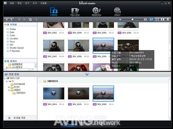Switch to Thumbnail view tab
This screenshot has width=173, height=129.
point(70,124)
